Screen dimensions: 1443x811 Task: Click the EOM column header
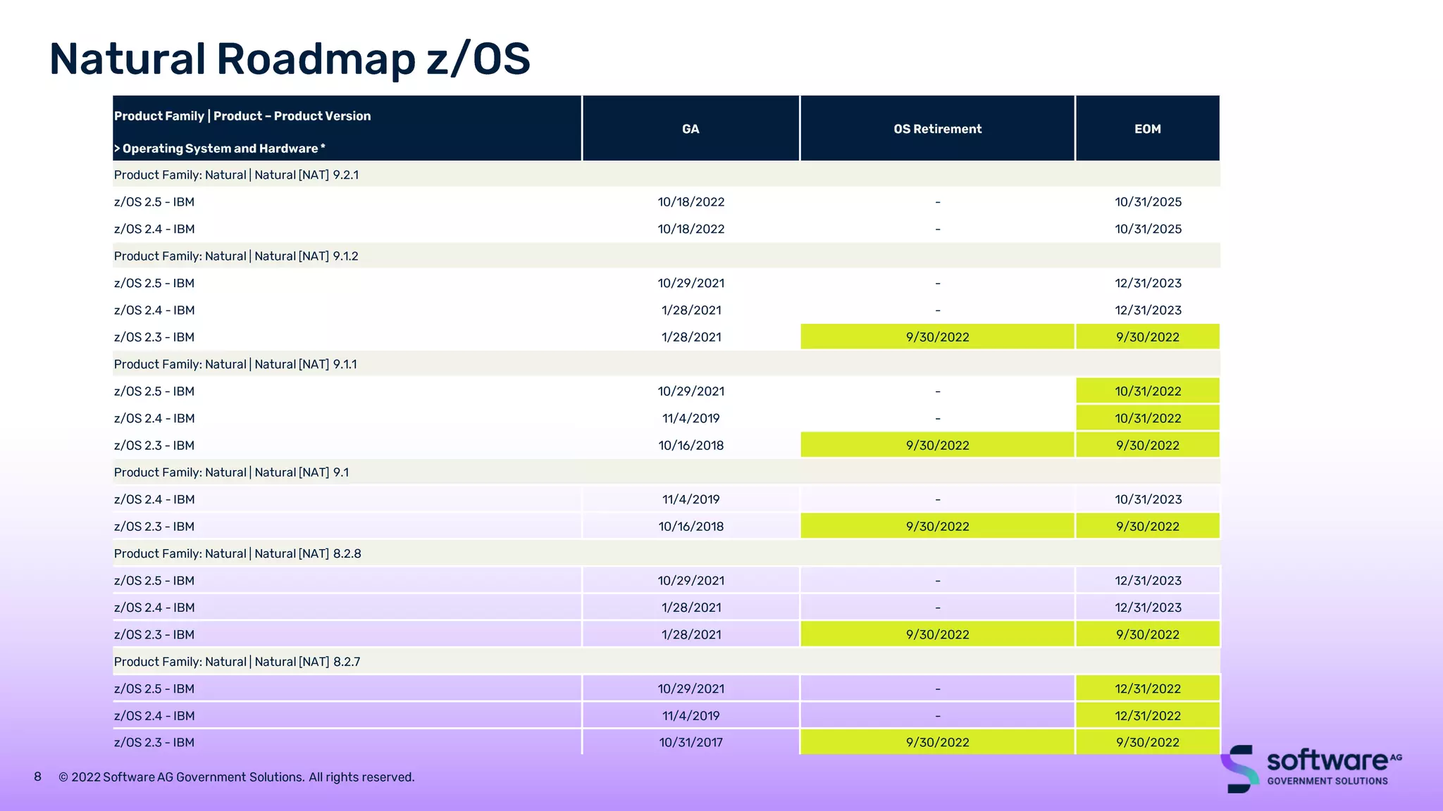[1147, 129]
